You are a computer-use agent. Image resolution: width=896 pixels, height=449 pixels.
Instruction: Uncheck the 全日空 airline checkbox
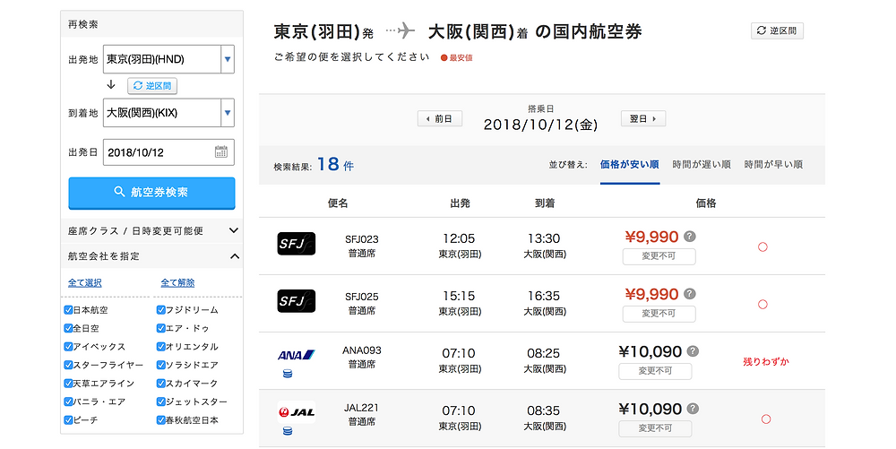point(68,329)
